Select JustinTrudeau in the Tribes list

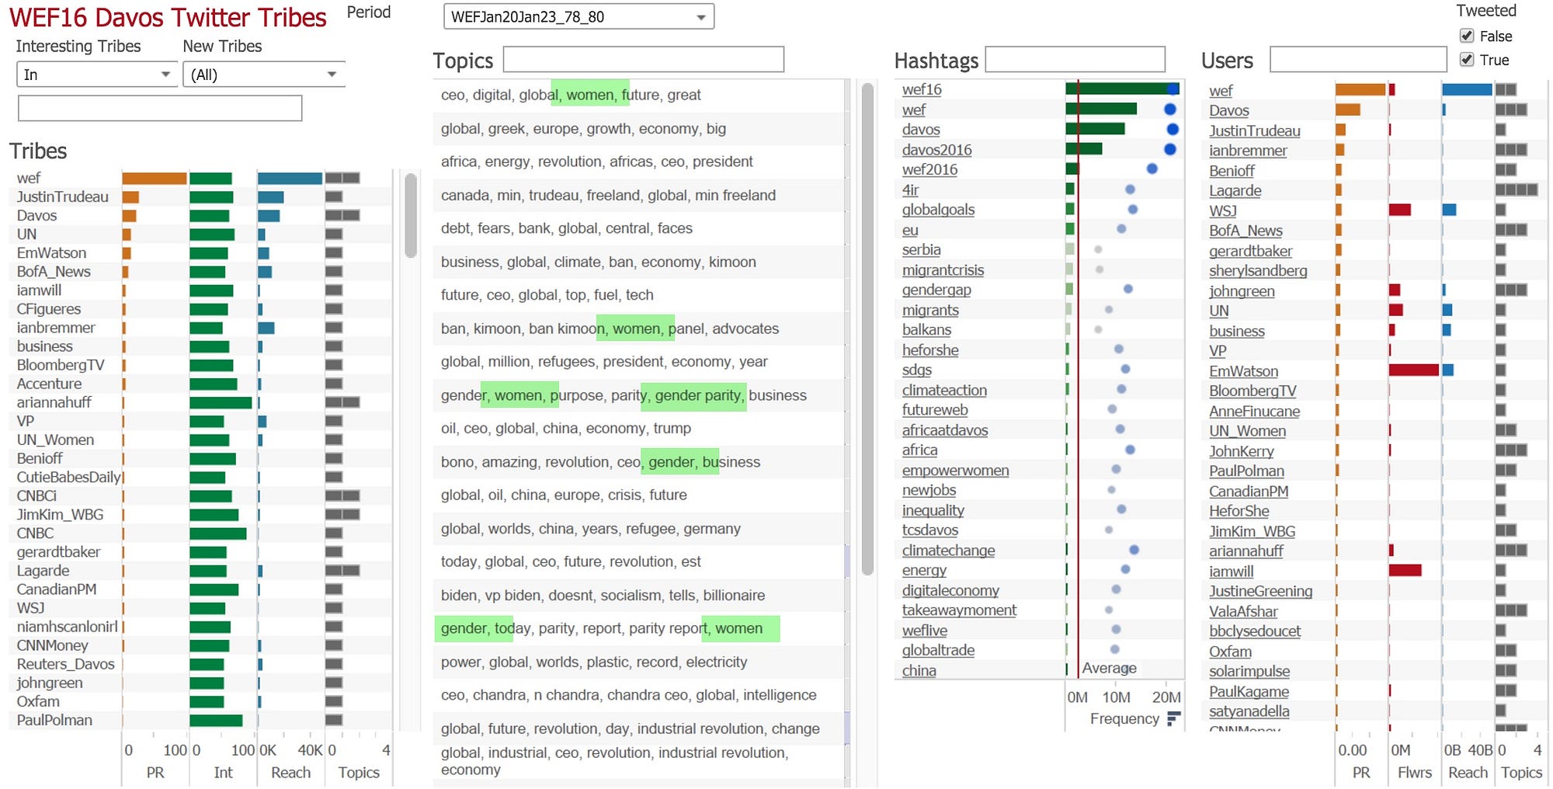pyautogui.click(x=63, y=196)
